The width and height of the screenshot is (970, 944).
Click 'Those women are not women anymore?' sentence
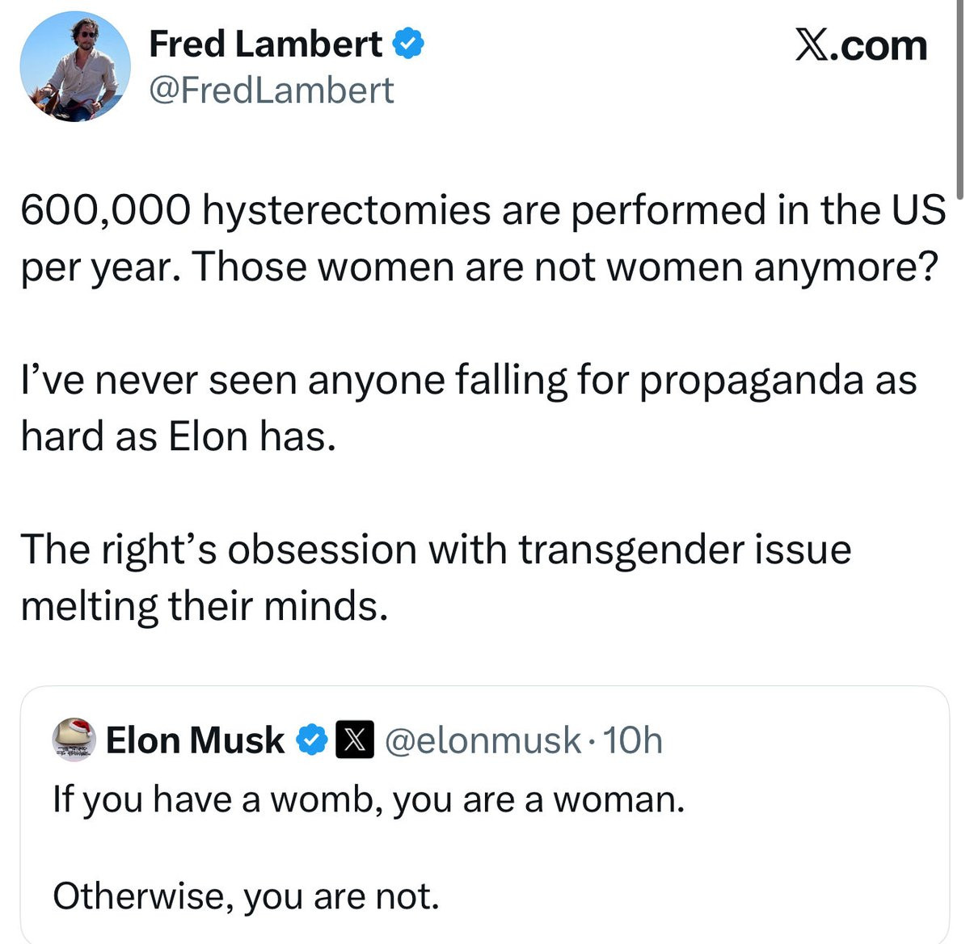click(x=566, y=267)
